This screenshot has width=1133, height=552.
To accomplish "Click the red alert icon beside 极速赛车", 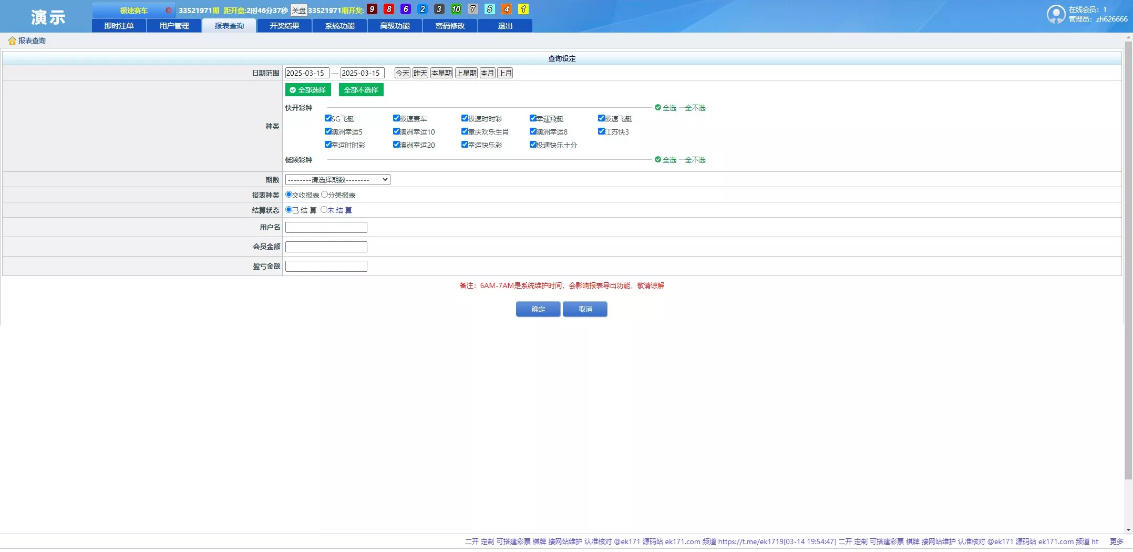I will [169, 9].
